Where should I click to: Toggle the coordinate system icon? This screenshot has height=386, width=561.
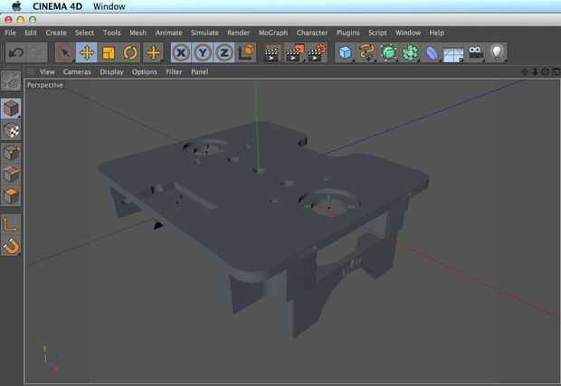(x=246, y=53)
